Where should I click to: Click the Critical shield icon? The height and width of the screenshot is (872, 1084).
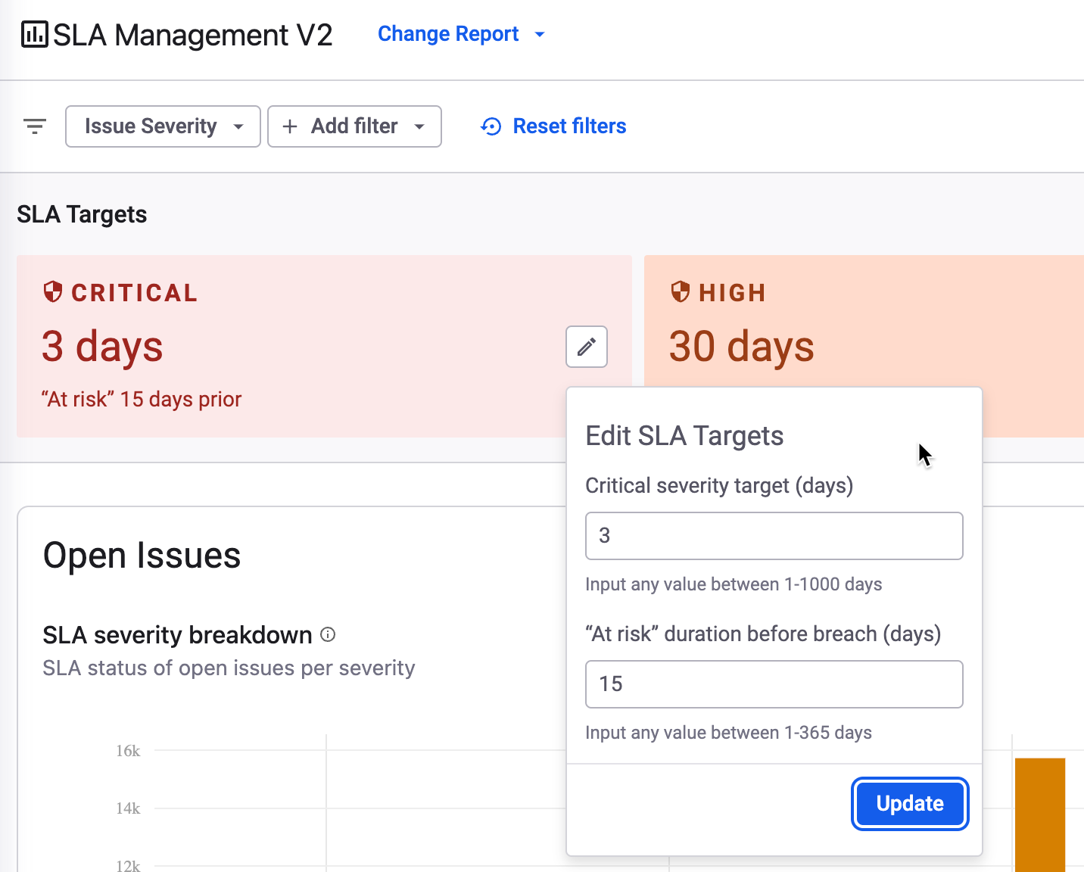pyautogui.click(x=53, y=292)
